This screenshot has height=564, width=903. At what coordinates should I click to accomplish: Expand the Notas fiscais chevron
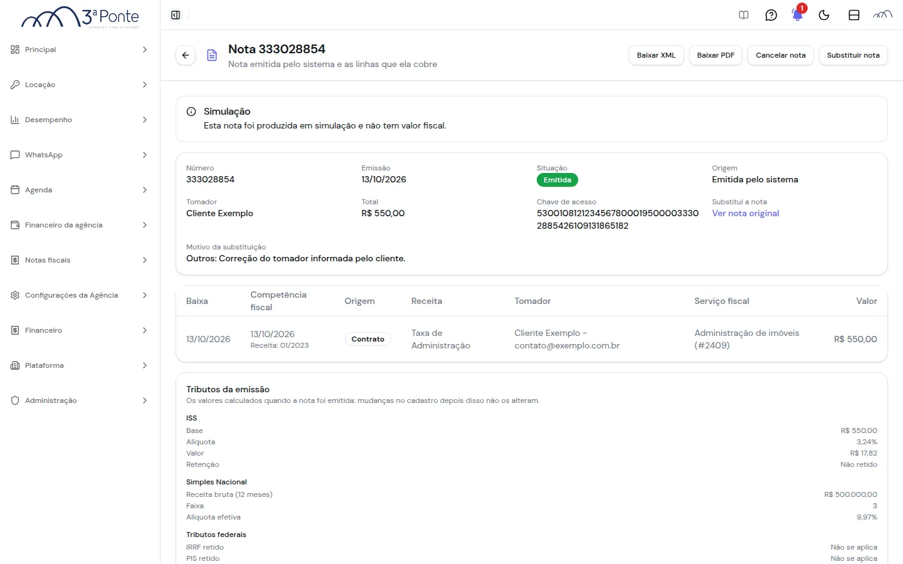145,260
